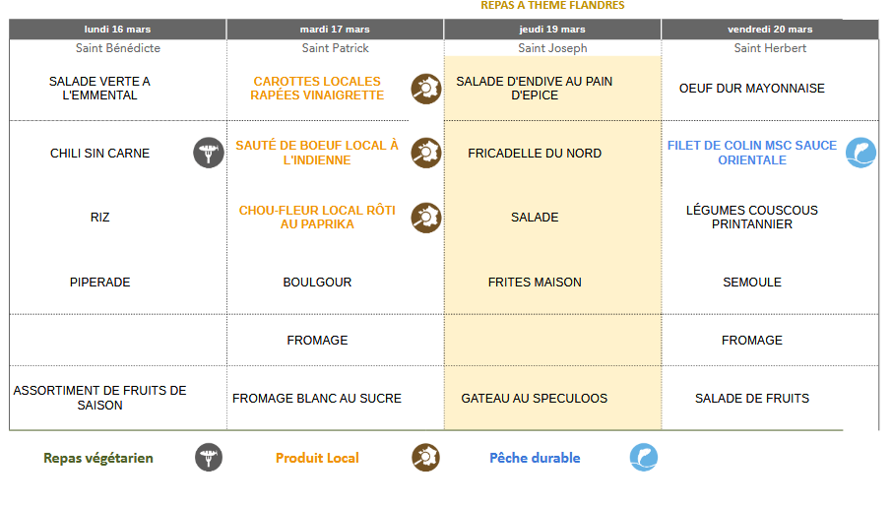Select the mardi 17 mars column header

[335, 30]
